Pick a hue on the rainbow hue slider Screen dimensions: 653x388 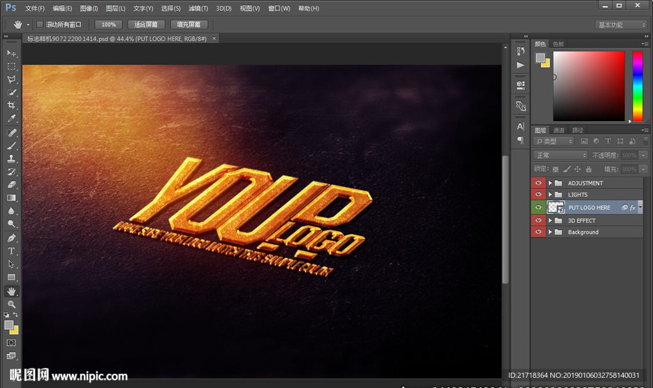click(x=638, y=86)
